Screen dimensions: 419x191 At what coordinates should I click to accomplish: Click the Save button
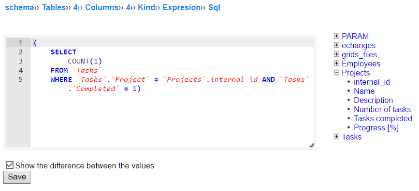coord(17,177)
